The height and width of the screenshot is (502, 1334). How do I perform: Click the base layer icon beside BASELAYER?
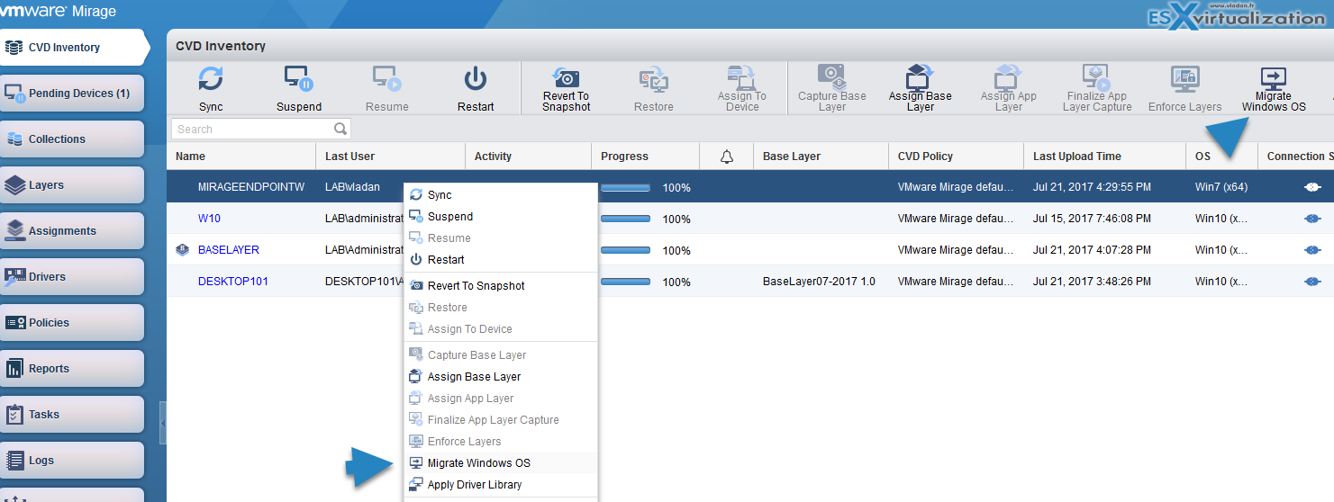(182, 250)
